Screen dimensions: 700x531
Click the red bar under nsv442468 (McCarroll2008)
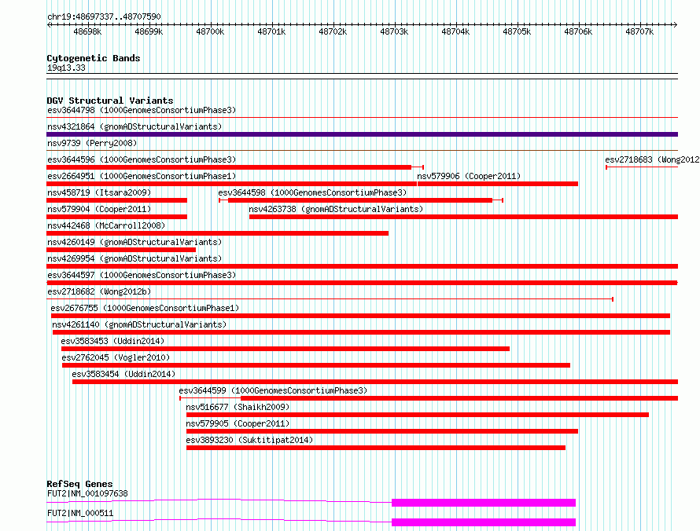coord(217,233)
